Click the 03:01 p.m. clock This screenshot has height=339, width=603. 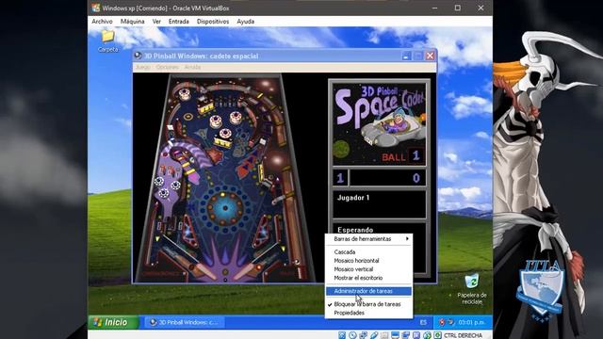(471, 322)
